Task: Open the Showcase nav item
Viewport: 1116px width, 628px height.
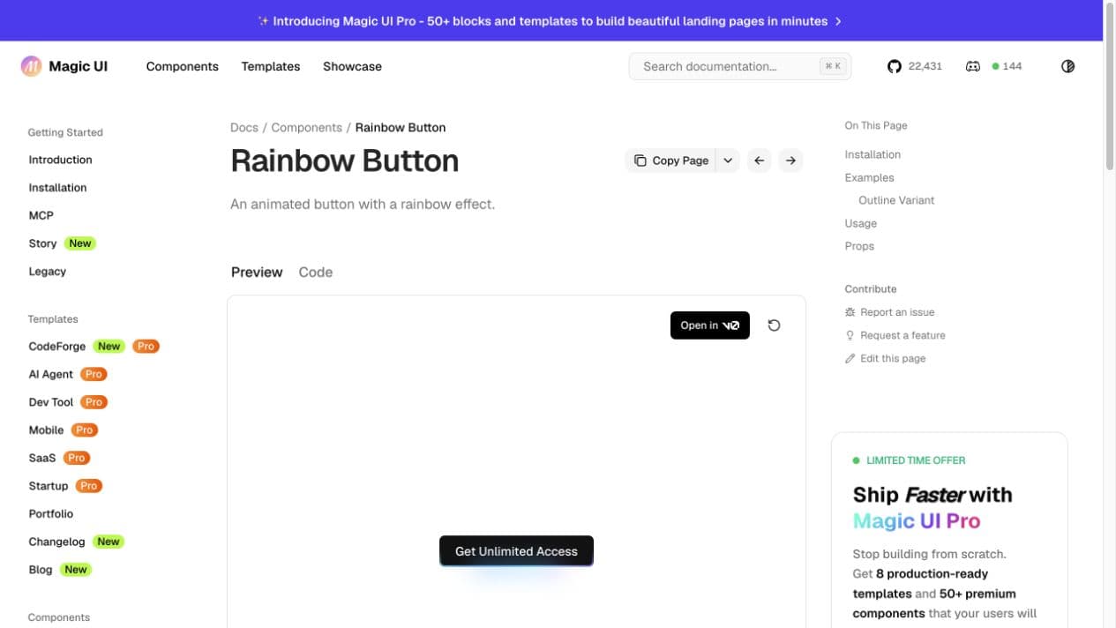Action: pyautogui.click(x=352, y=66)
